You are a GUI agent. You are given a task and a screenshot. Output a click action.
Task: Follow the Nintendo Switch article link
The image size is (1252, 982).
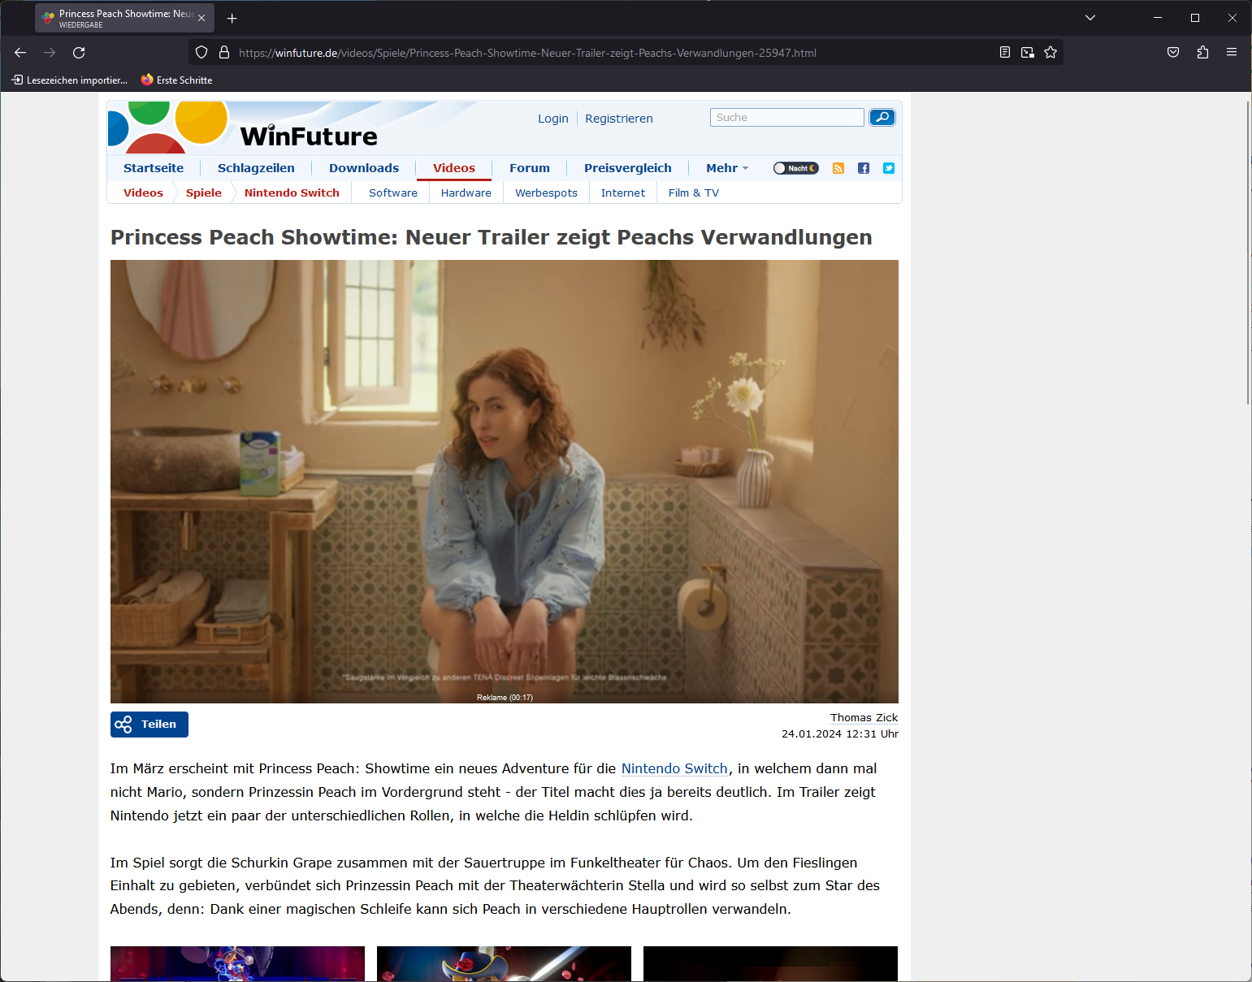(674, 768)
